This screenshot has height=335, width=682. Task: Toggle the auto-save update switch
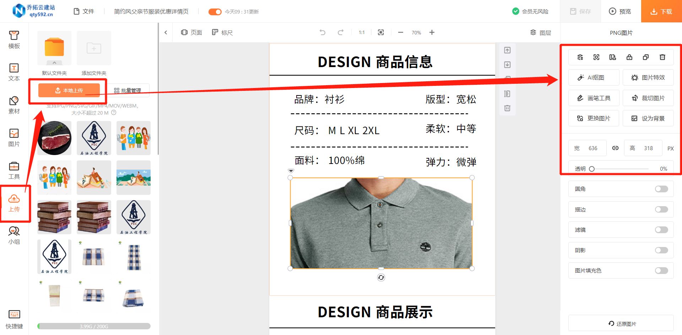pos(215,12)
